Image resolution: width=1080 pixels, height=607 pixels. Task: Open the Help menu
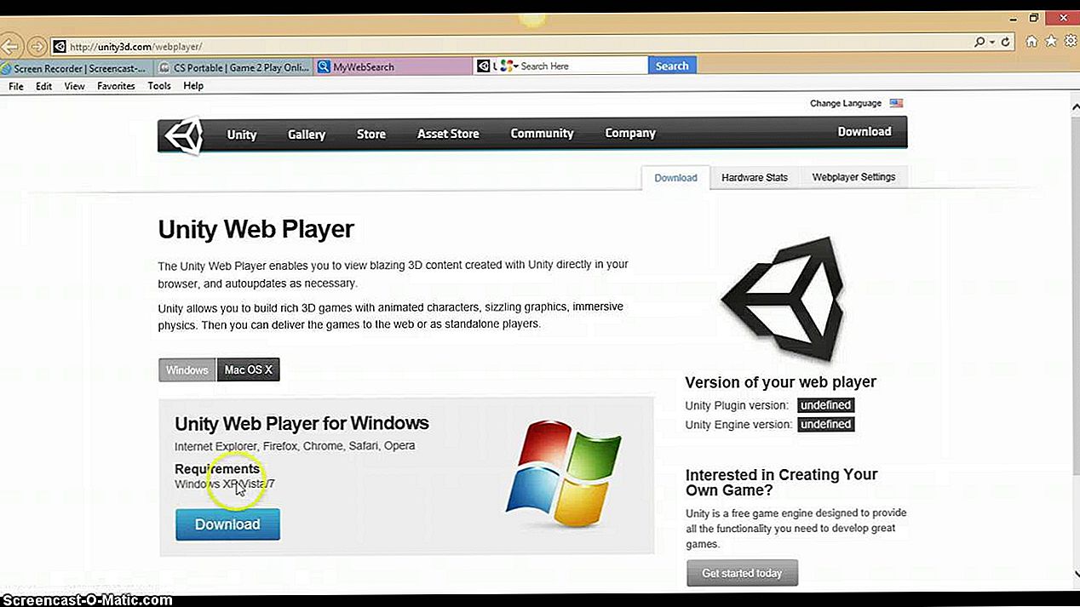(193, 86)
